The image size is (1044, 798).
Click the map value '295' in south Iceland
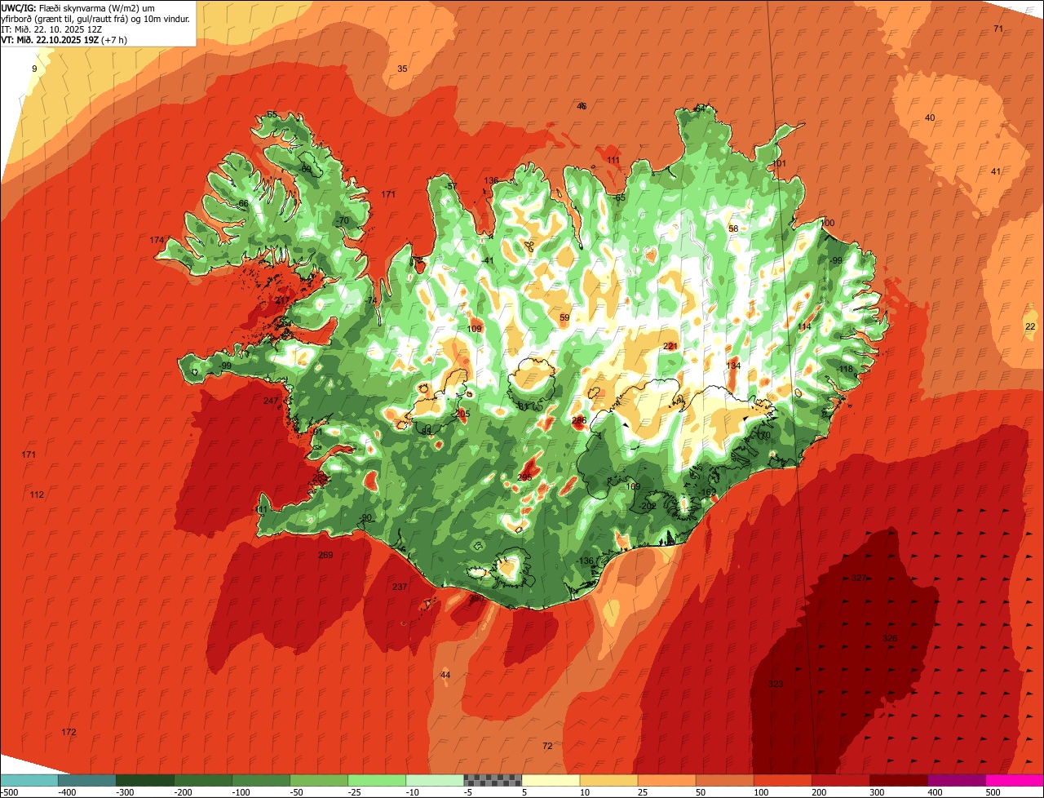(524, 477)
